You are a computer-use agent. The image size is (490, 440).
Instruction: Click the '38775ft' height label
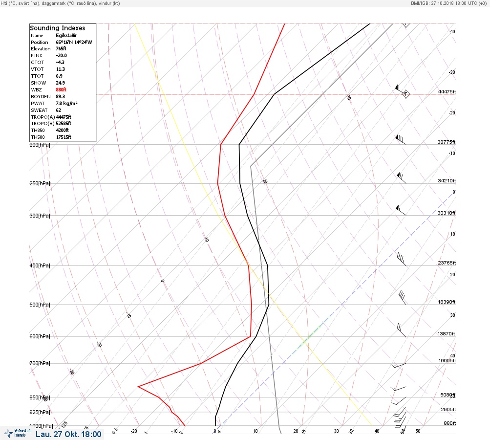tap(446, 142)
